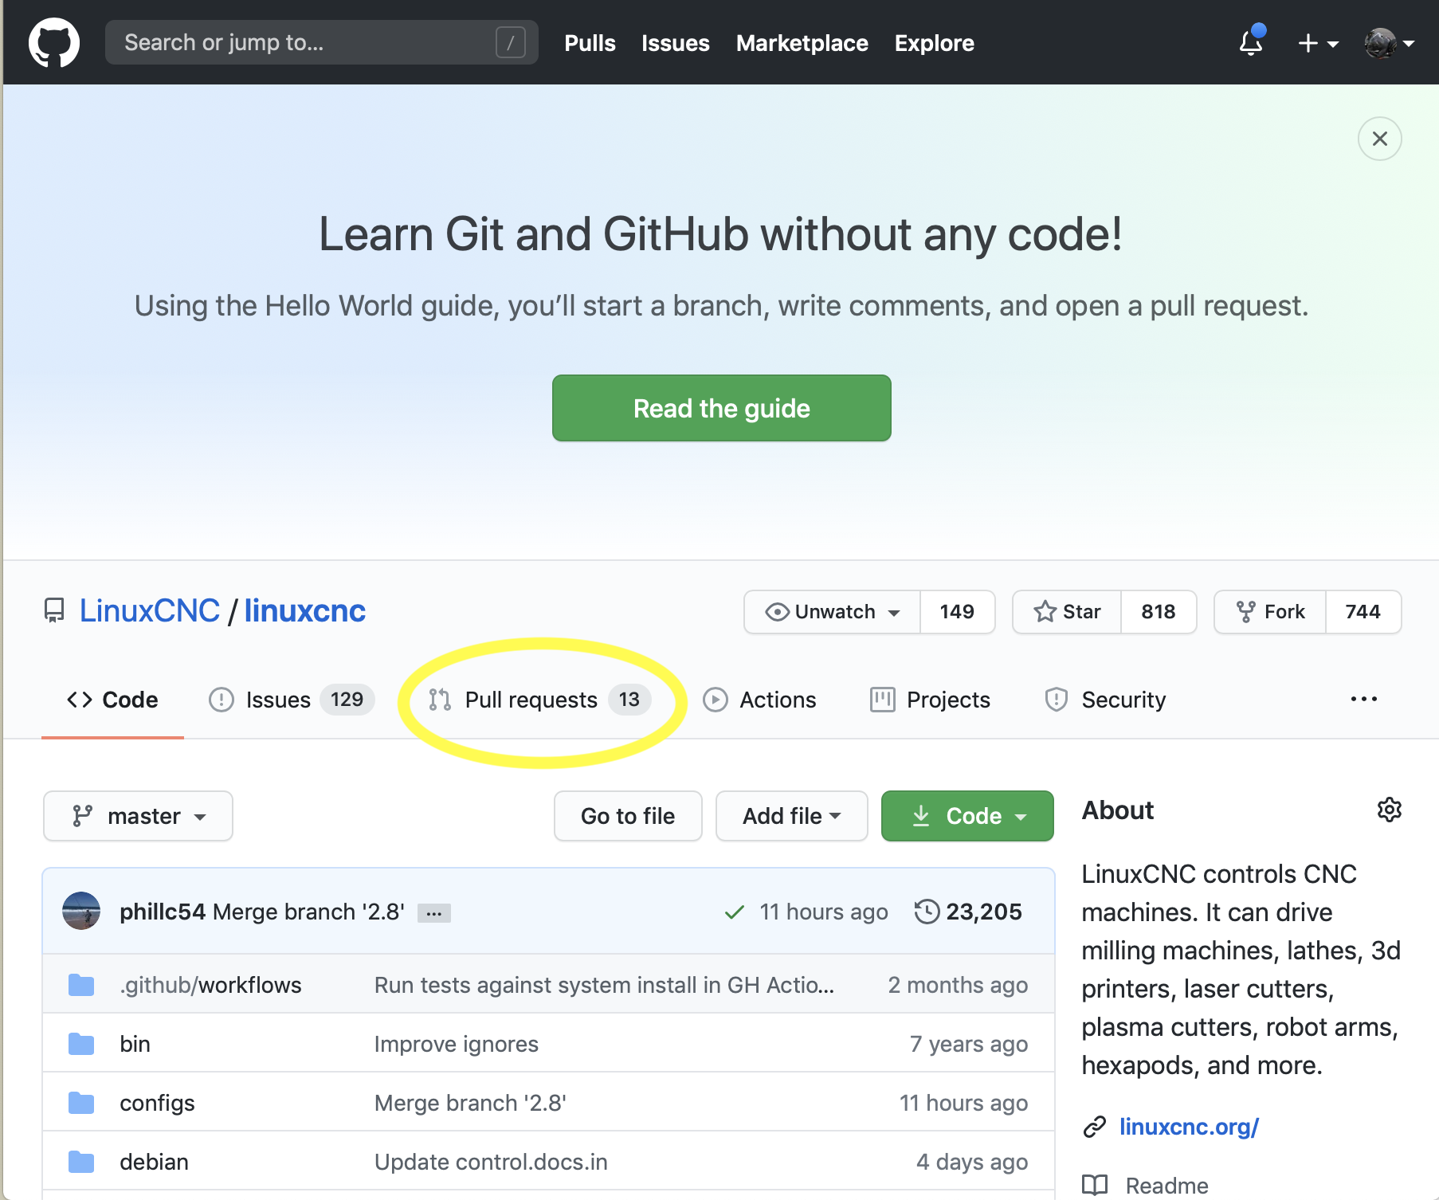Open the Add file dropdown
Viewport: 1439px width, 1200px height.
[x=791, y=816]
